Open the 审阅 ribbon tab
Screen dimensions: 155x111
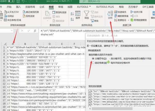(x=61, y=7)
